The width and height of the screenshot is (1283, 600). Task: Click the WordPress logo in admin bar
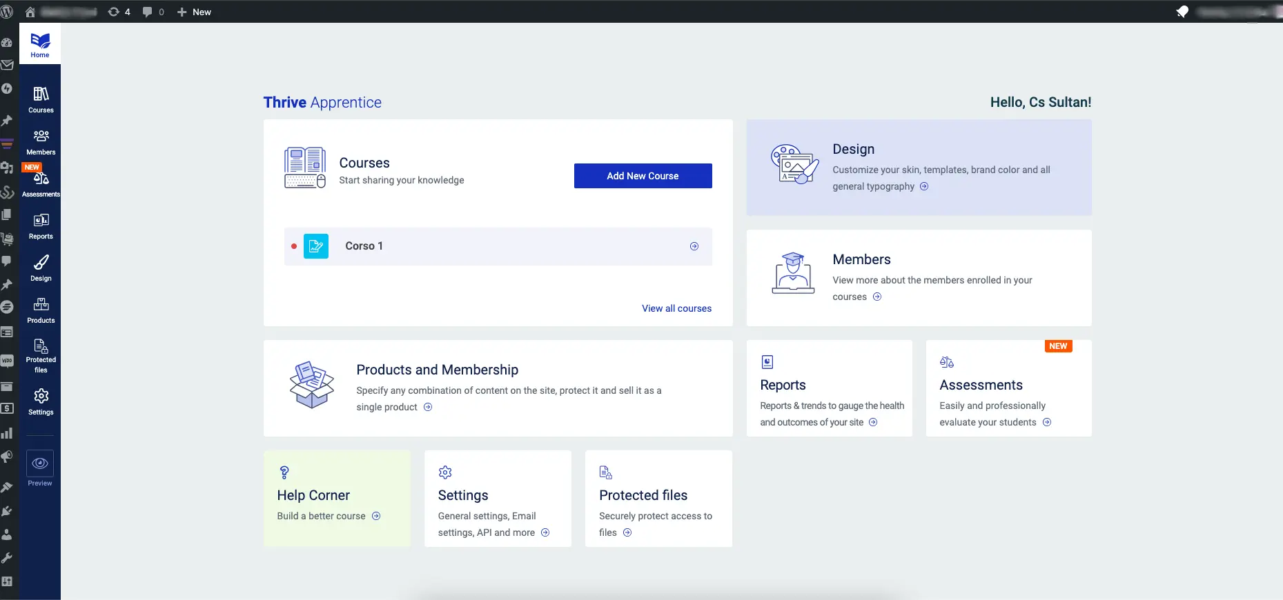tap(7, 12)
